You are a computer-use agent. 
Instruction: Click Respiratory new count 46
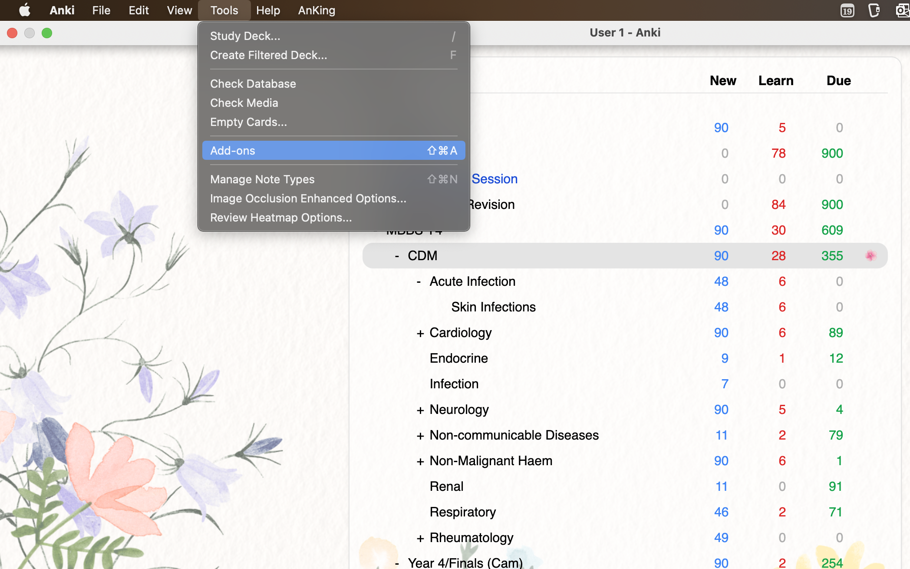(x=721, y=512)
